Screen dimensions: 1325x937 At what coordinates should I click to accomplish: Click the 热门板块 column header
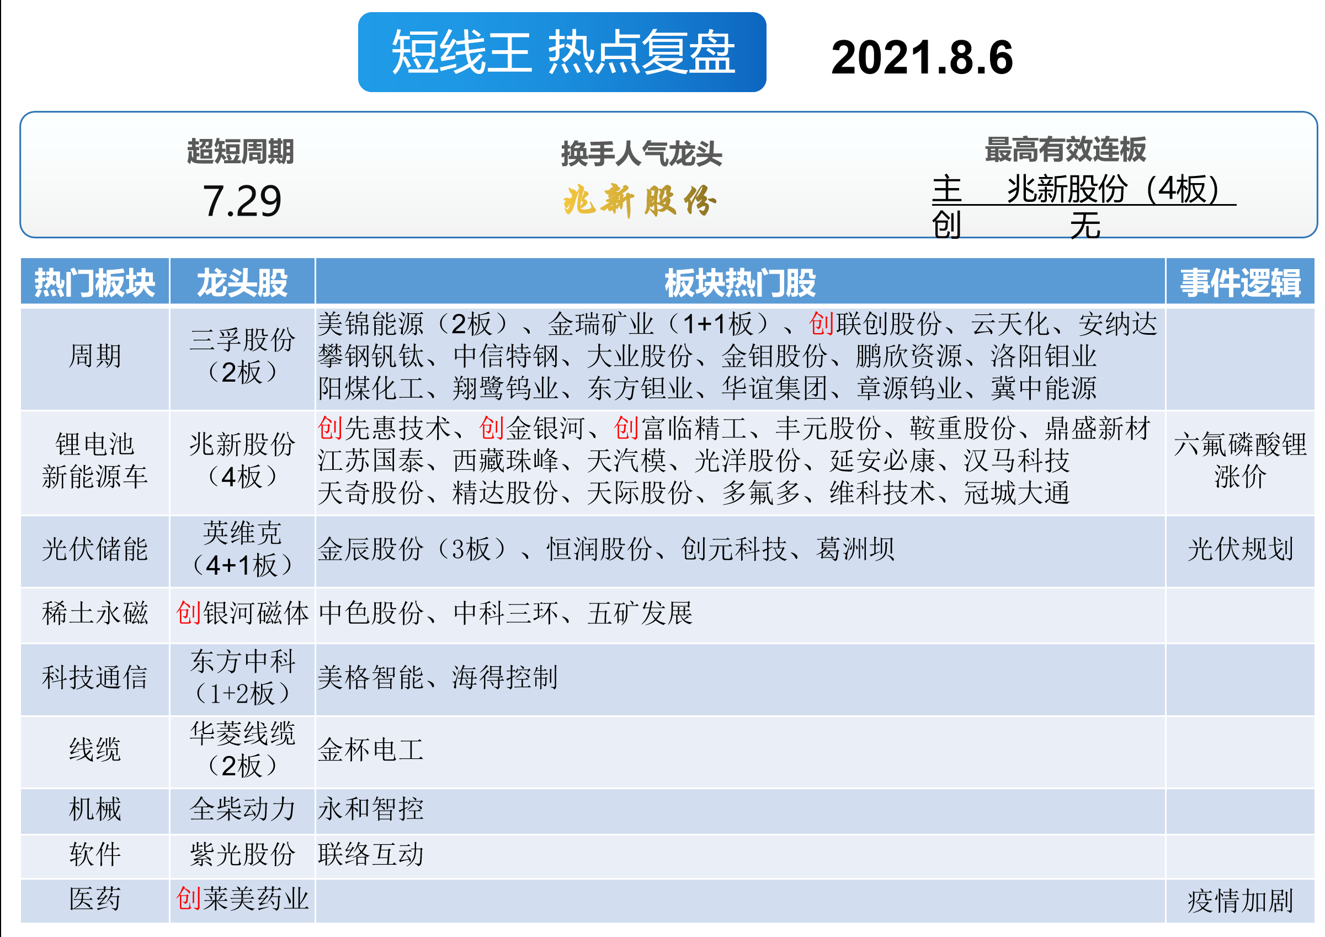[x=95, y=283]
